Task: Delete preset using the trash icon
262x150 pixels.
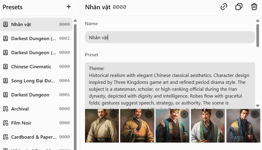Action: (x=254, y=7)
